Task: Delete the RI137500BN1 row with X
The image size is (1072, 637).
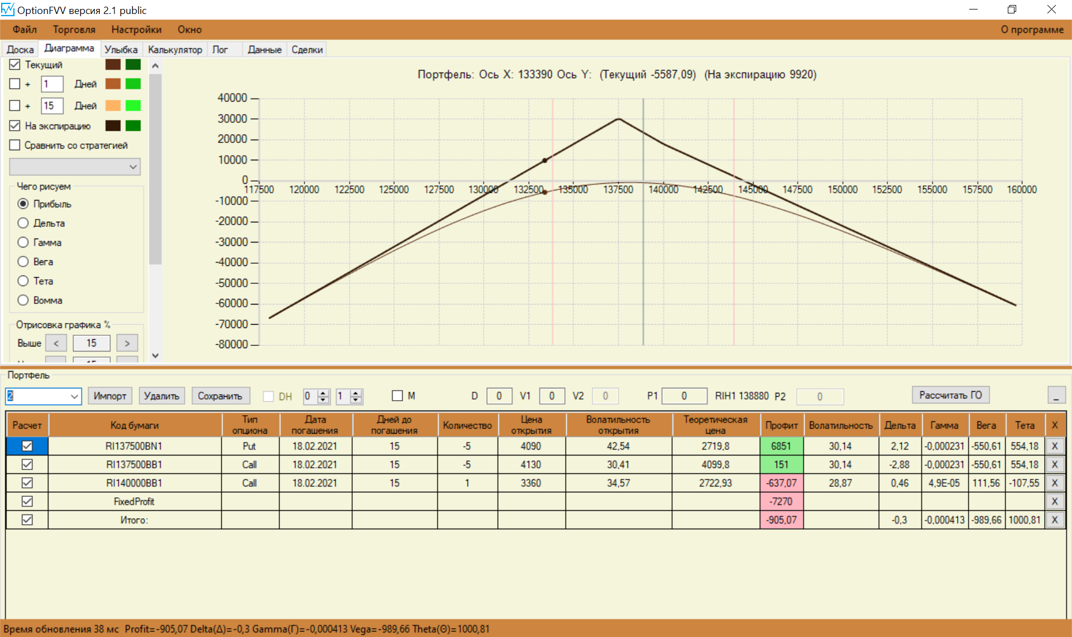Action: (1054, 446)
